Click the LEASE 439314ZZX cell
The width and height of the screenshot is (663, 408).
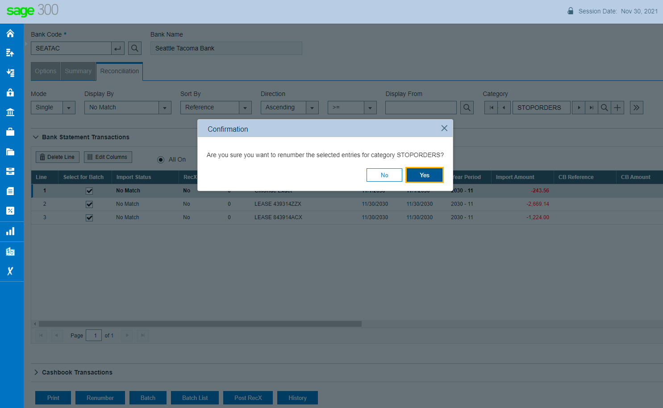pyautogui.click(x=278, y=204)
